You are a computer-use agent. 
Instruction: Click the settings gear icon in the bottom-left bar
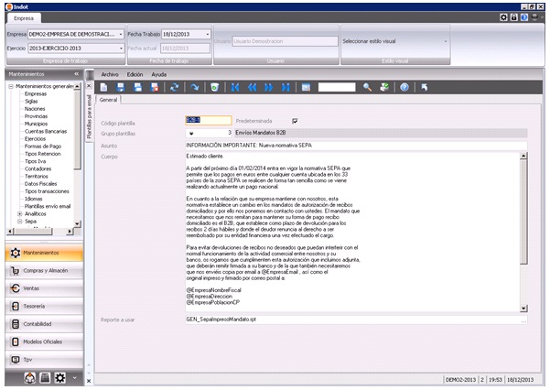[59, 377]
